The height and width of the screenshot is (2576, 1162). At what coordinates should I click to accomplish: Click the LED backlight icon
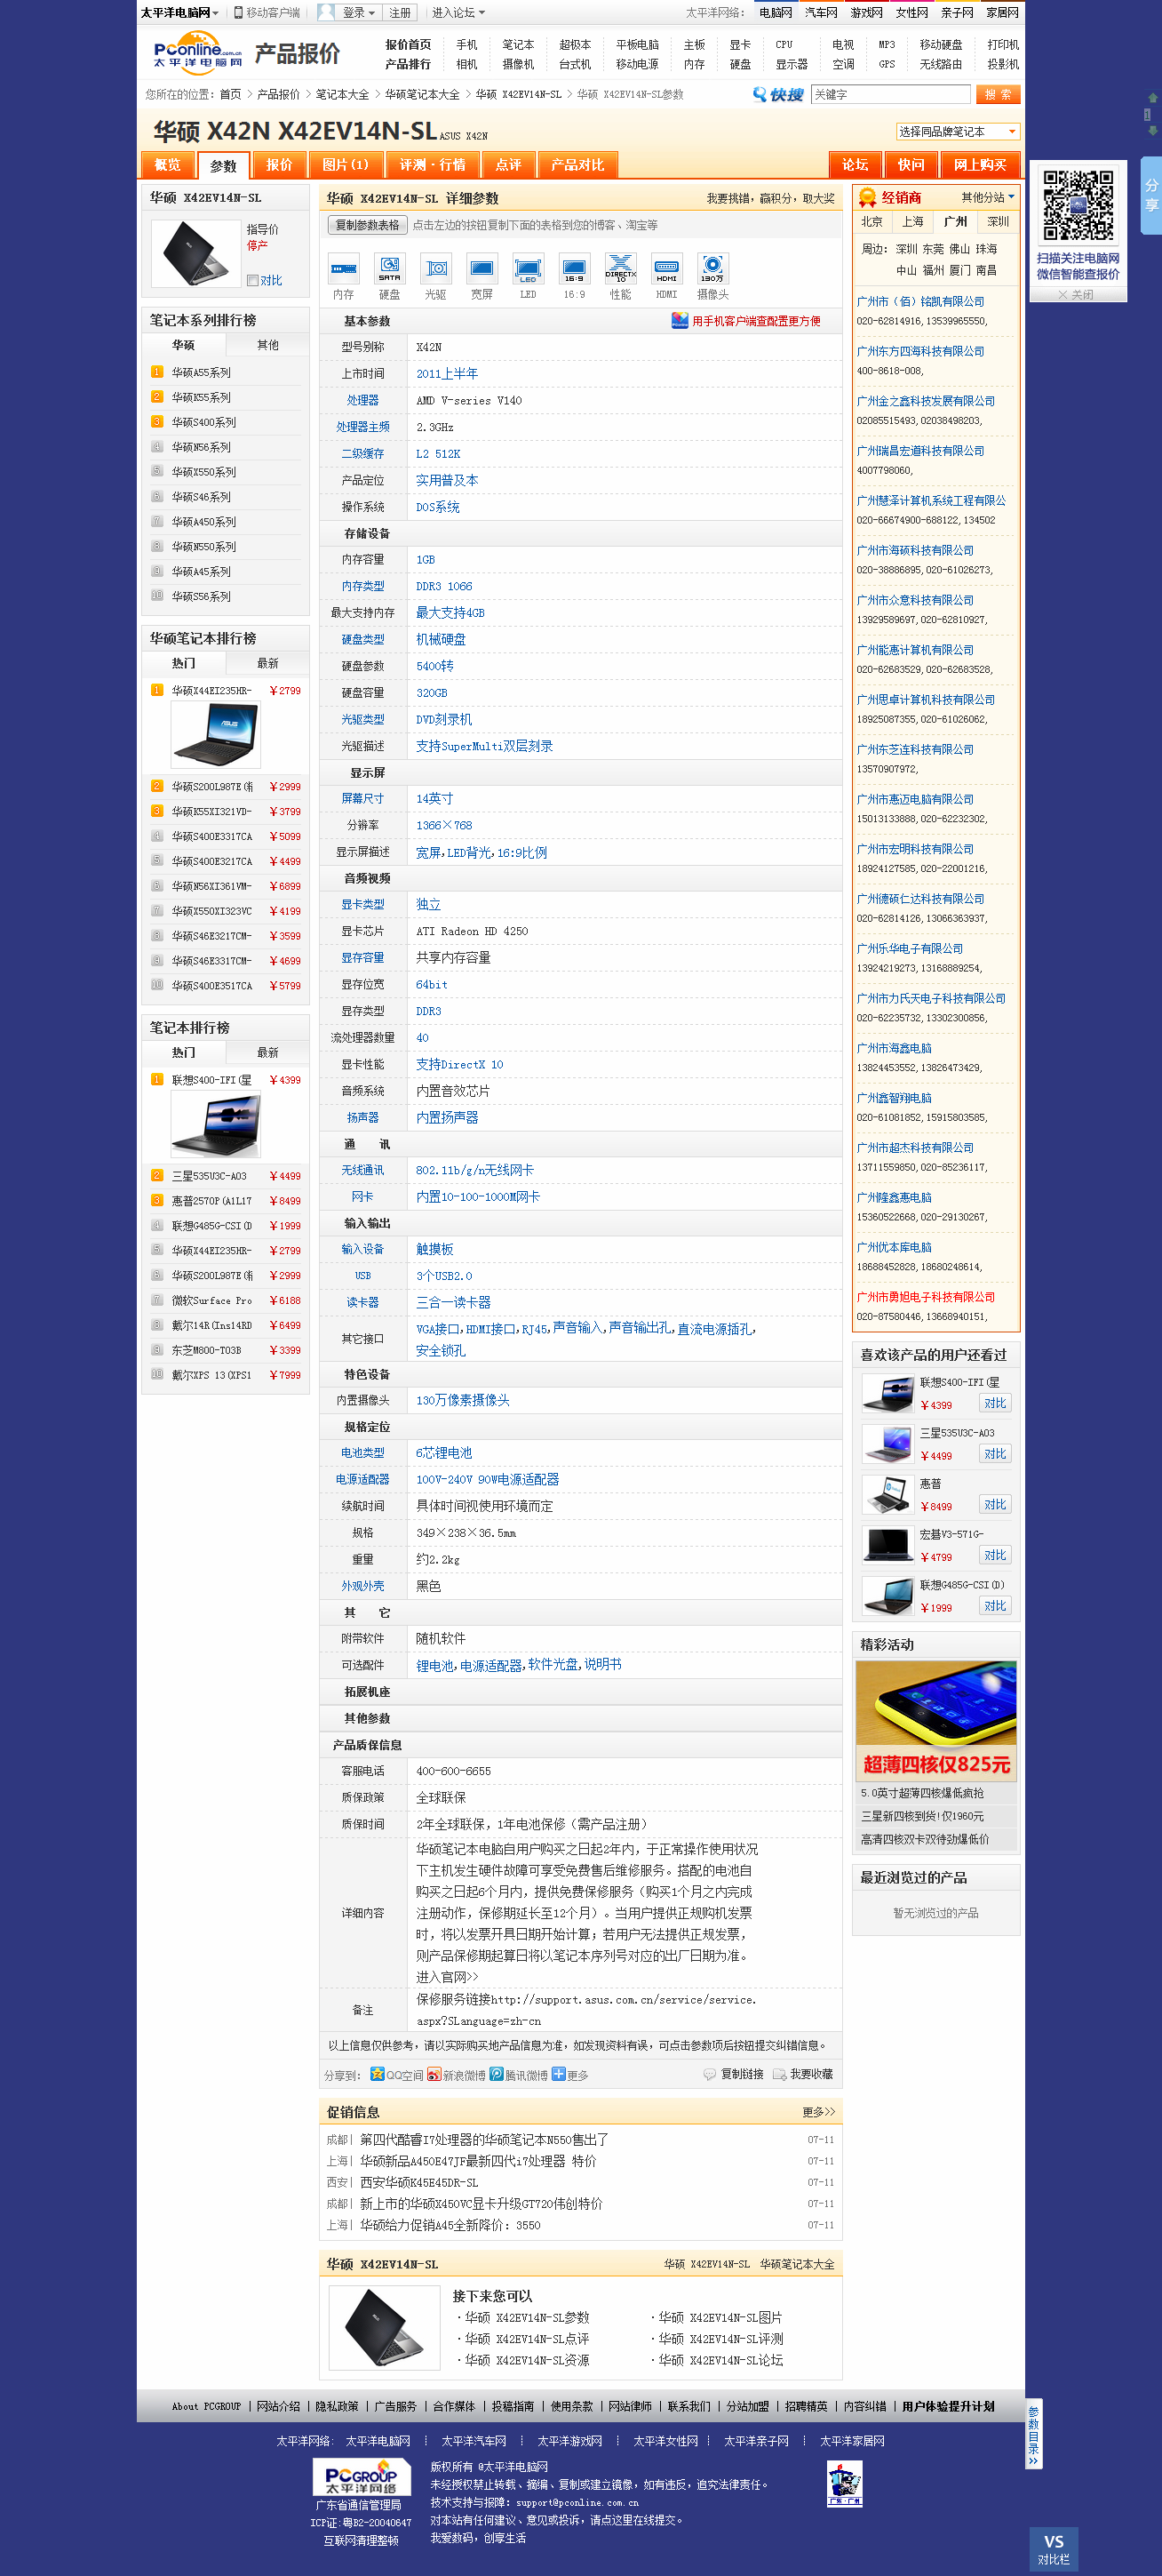click(x=528, y=268)
